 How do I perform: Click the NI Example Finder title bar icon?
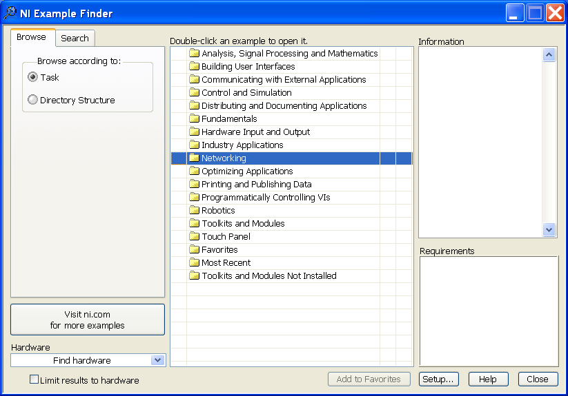tap(10, 13)
